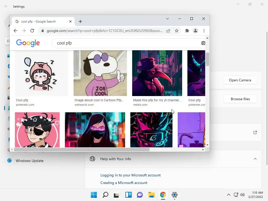This screenshot has height=201, width=268.
Task: Show hidden system tray icons
Action: click(229, 195)
